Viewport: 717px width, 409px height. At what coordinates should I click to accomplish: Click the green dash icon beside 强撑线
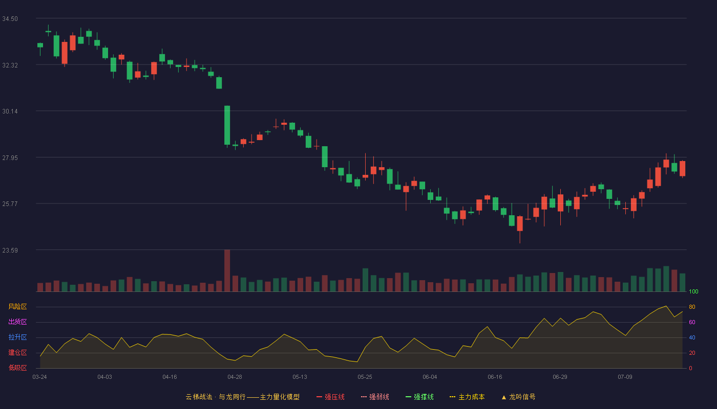pos(409,397)
